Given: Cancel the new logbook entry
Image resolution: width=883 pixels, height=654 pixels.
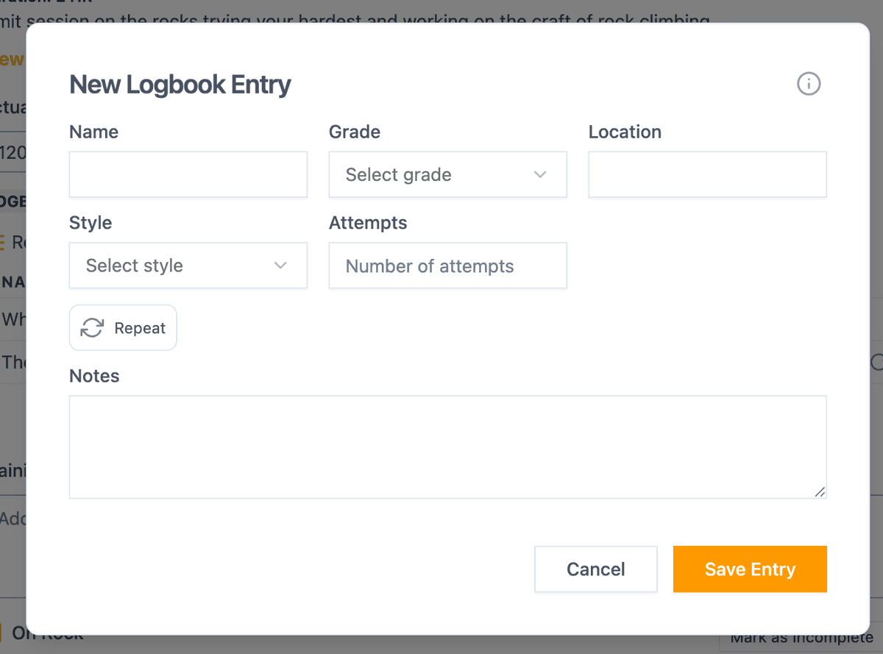Looking at the screenshot, I should click(x=595, y=569).
